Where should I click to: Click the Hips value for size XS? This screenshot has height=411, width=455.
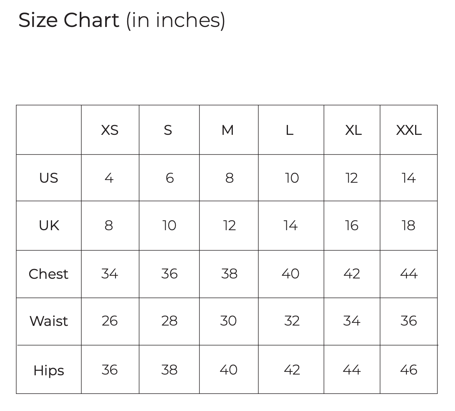pos(110,370)
